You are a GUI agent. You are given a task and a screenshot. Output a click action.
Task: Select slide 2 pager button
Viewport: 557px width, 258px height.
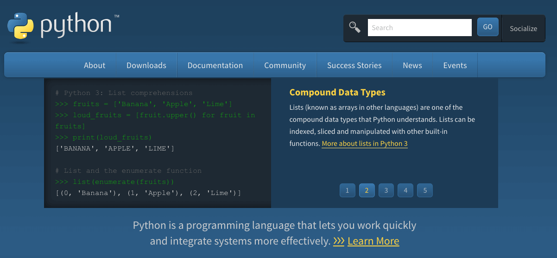[x=367, y=190]
